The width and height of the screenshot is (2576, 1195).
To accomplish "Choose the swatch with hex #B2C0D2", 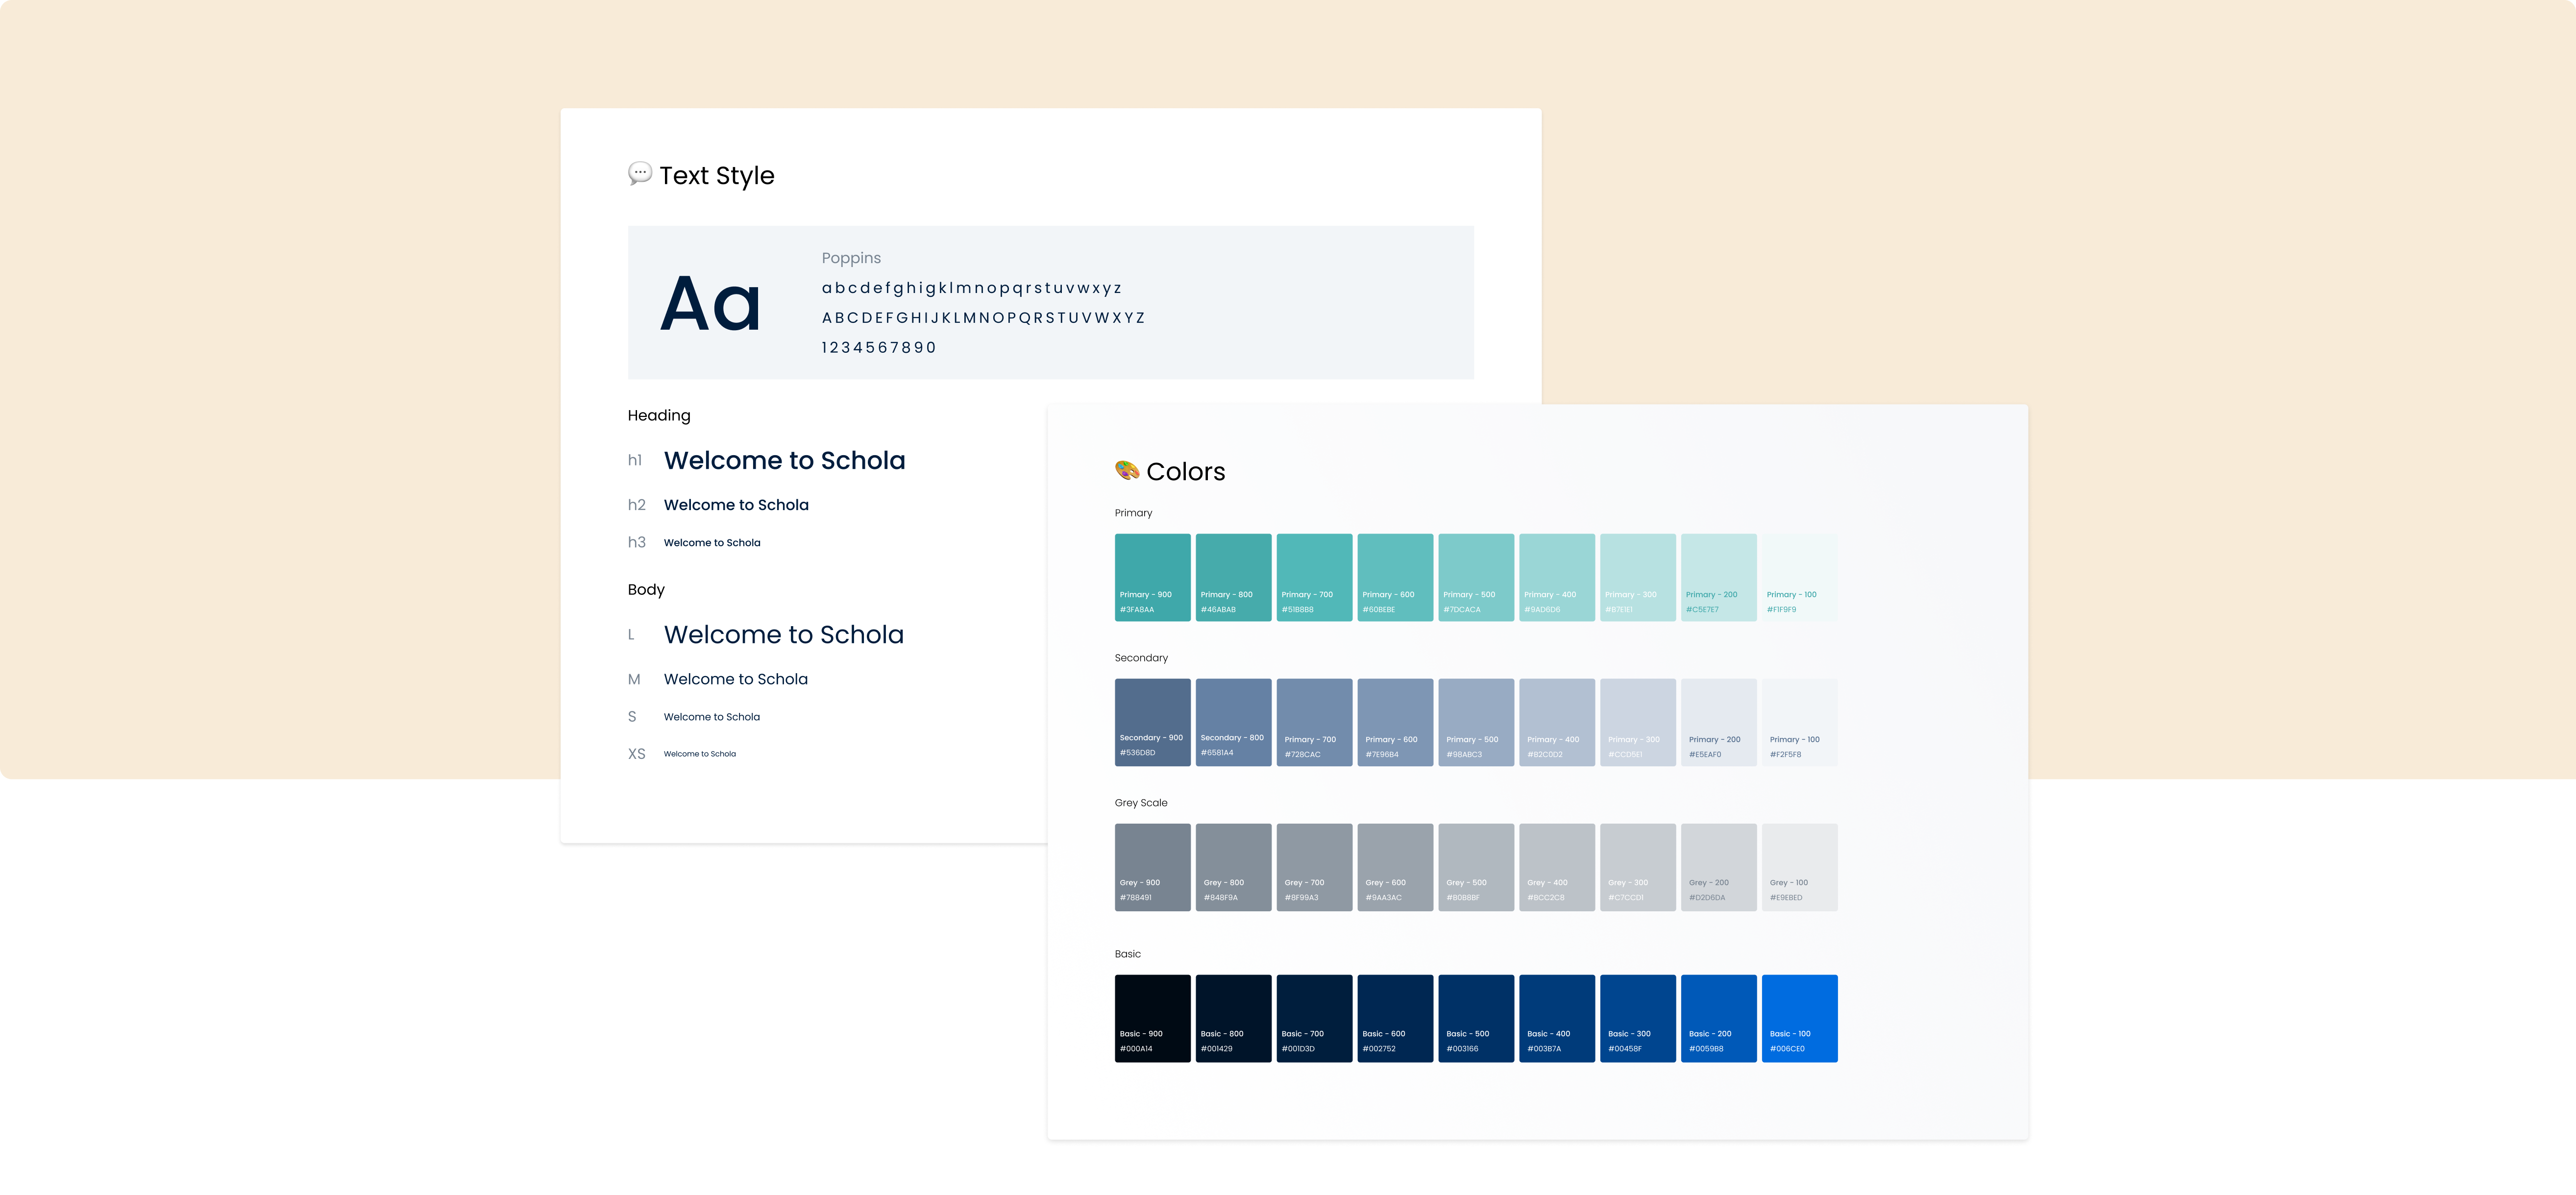I will 1557,722.
